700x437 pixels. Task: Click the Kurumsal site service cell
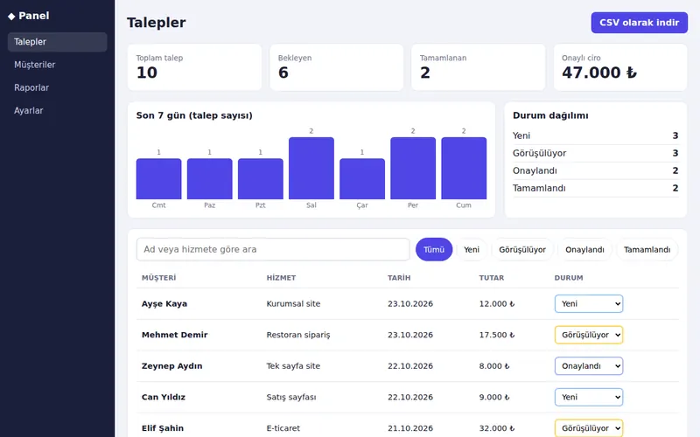pyautogui.click(x=293, y=303)
